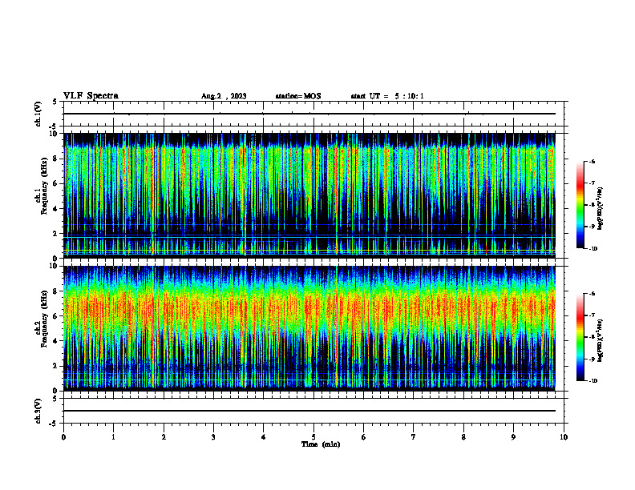Screen dimensions: 635x490
Task: Click time axis tick label "8"
Action: (x=463, y=436)
